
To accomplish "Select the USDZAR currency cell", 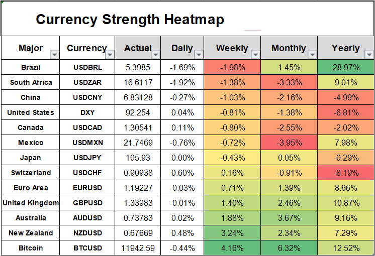I will (x=87, y=82).
